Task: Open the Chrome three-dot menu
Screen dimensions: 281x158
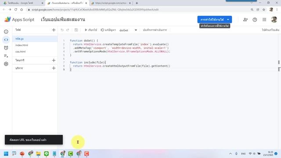Action: click(277, 10)
